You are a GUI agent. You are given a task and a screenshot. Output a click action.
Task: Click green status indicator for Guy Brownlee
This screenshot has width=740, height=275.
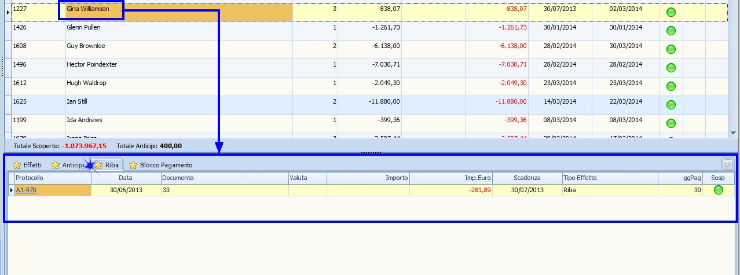[x=671, y=49]
